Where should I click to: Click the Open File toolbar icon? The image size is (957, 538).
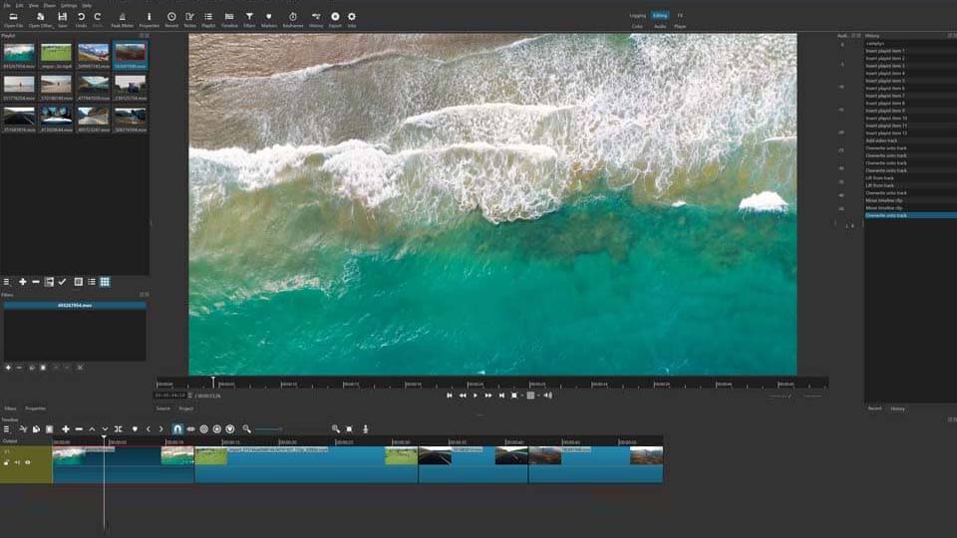click(x=13, y=17)
